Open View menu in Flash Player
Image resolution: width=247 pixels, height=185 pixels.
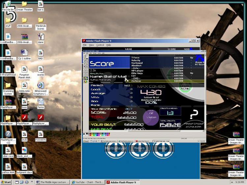tap(91, 45)
